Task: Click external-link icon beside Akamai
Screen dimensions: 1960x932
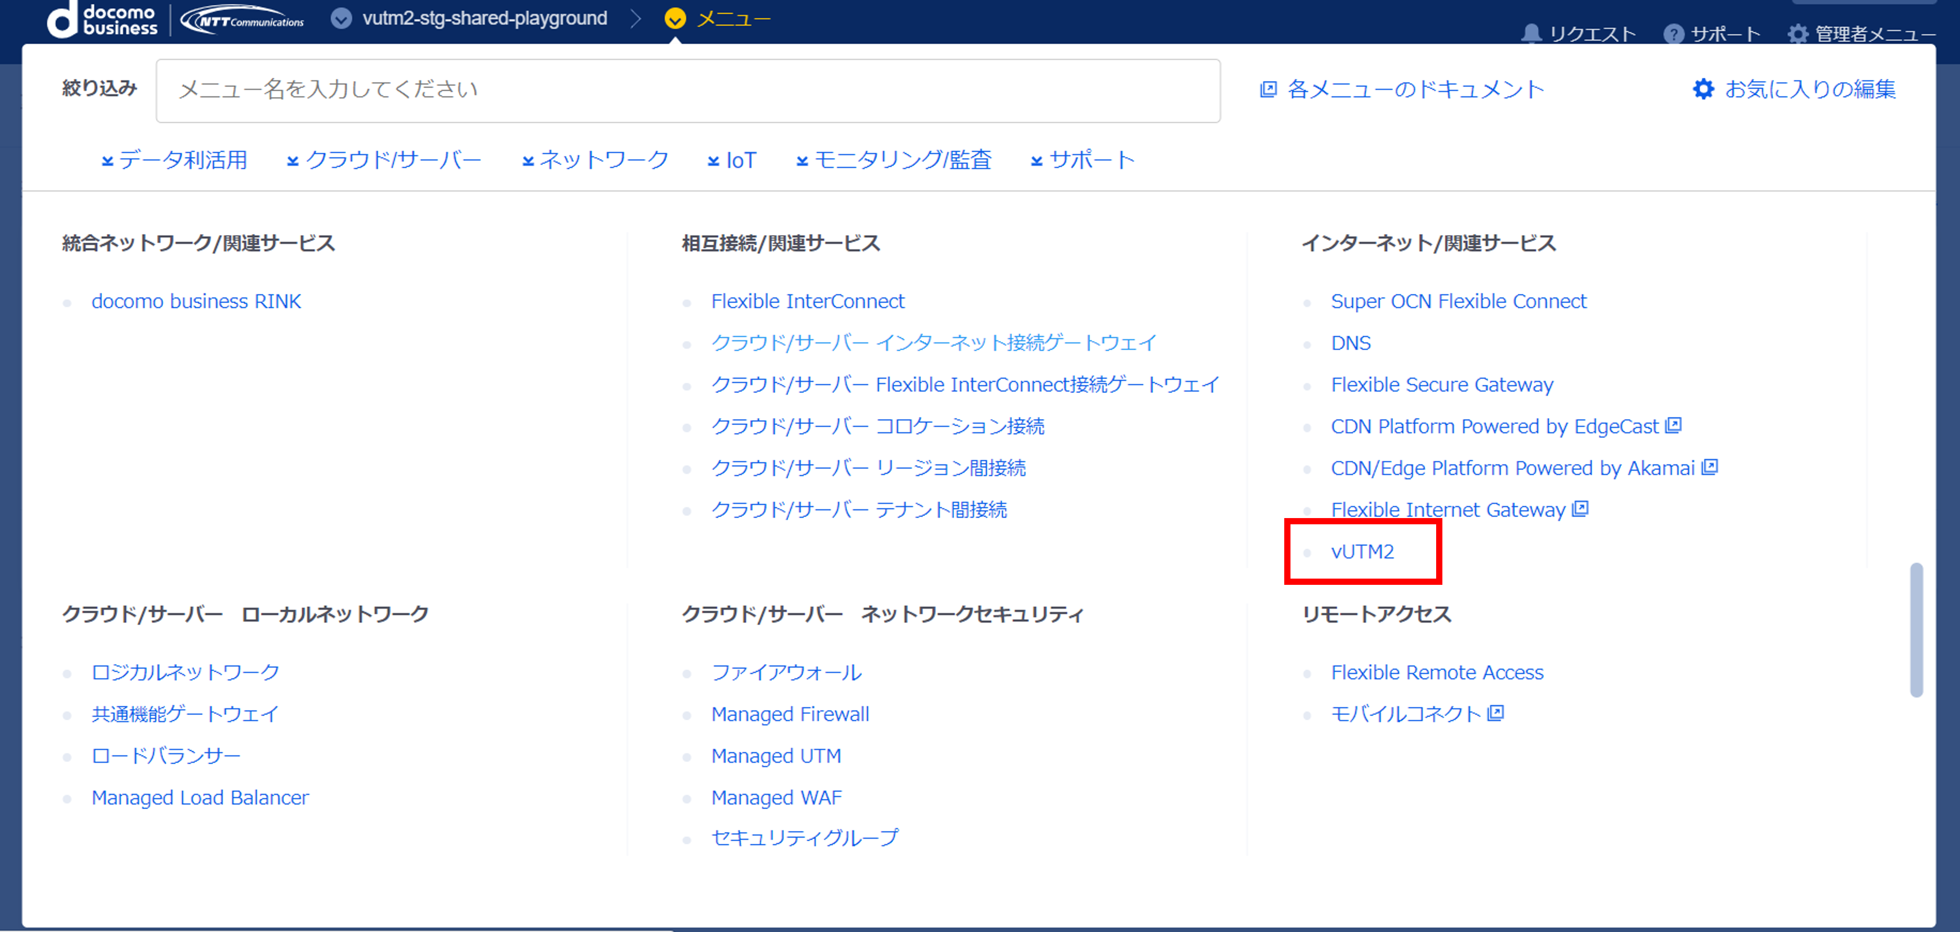Action: (x=1710, y=467)
